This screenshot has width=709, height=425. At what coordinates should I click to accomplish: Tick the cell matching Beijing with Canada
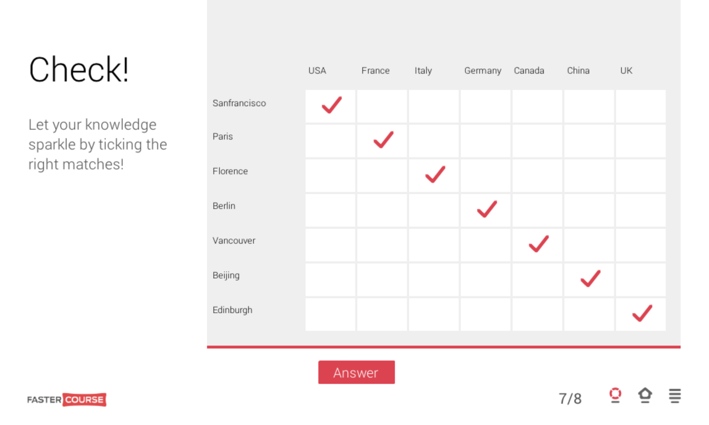tap(537, 279)
